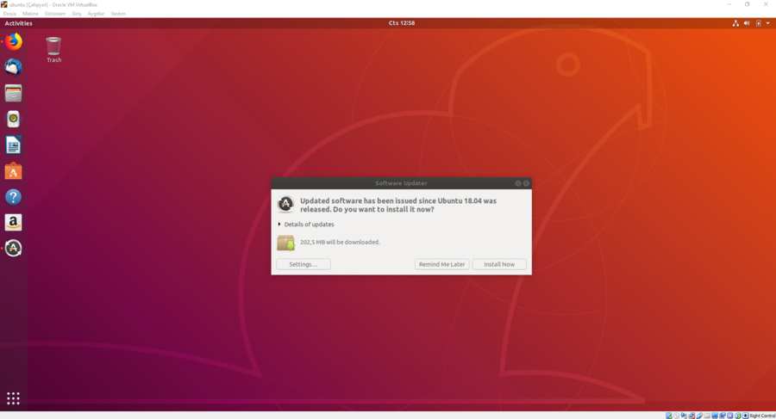Open Ubuntu Software store icon
Image resolution: width=776 pixels, height=419 pixels.
[x=13, y=171]
